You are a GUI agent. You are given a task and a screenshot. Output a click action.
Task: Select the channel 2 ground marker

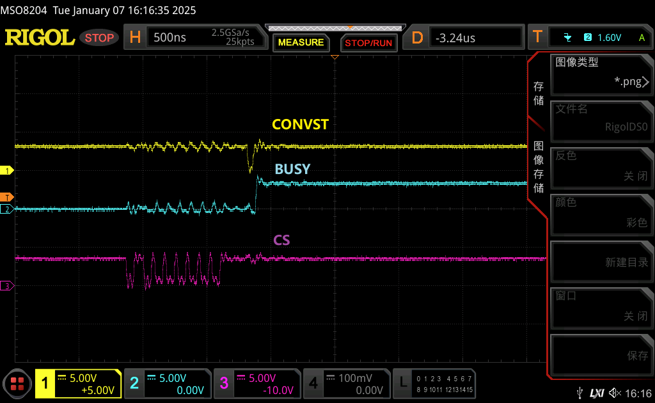pos(6,209)
